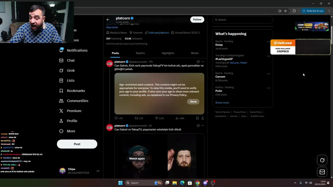The image size is (333, 187).
Task: Switch to the Replies tab
Action: 140,53
